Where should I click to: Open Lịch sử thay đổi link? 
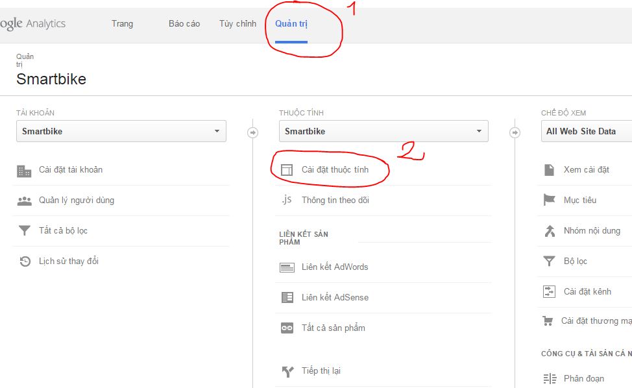coord(69,261)
